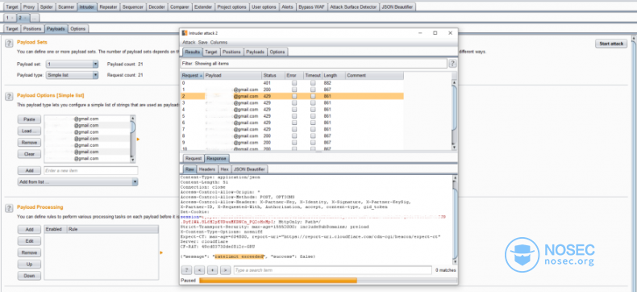This screenshot has width=637, height=292.
Task: Click up arrow of results table scrollbar
Action: [454, 82]
